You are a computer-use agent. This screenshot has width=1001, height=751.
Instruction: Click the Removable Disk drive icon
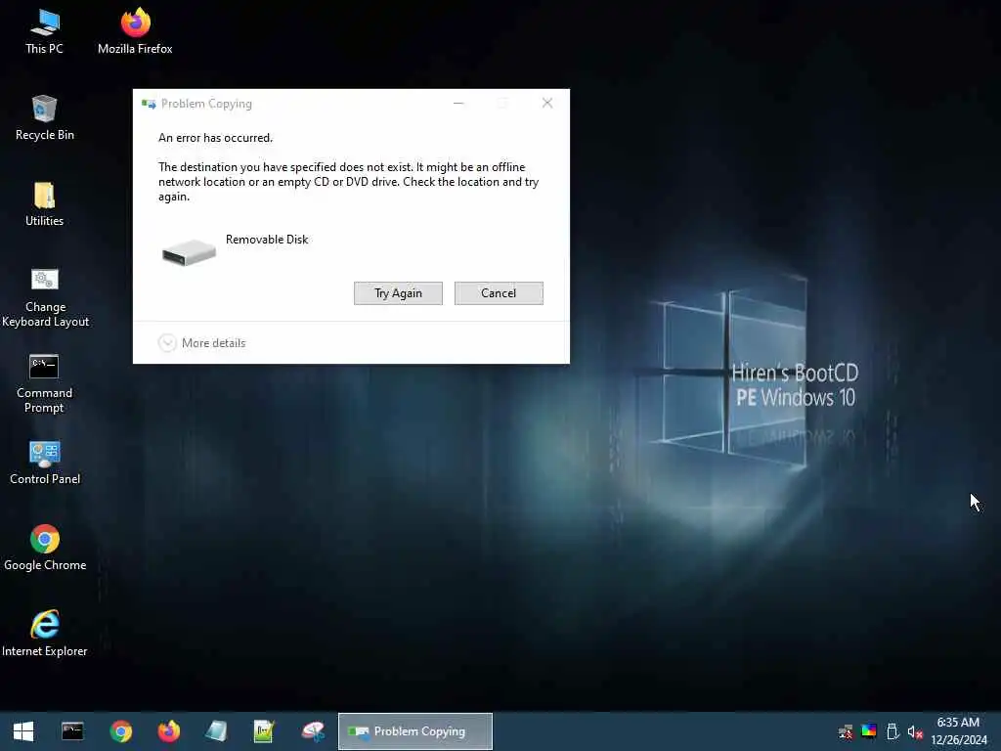pyautogui.click(x=189, y=252)
